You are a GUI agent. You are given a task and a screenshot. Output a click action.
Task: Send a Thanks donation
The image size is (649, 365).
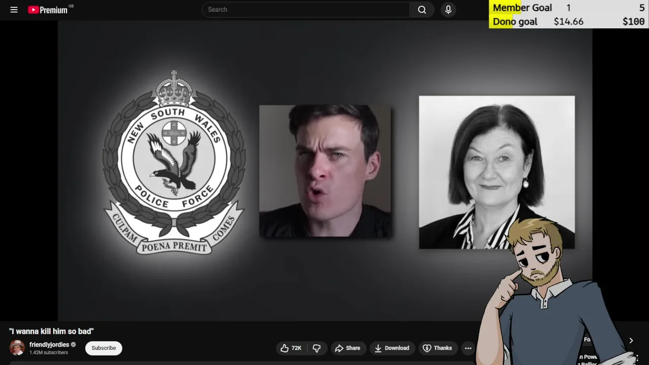(x=438, y=348)
